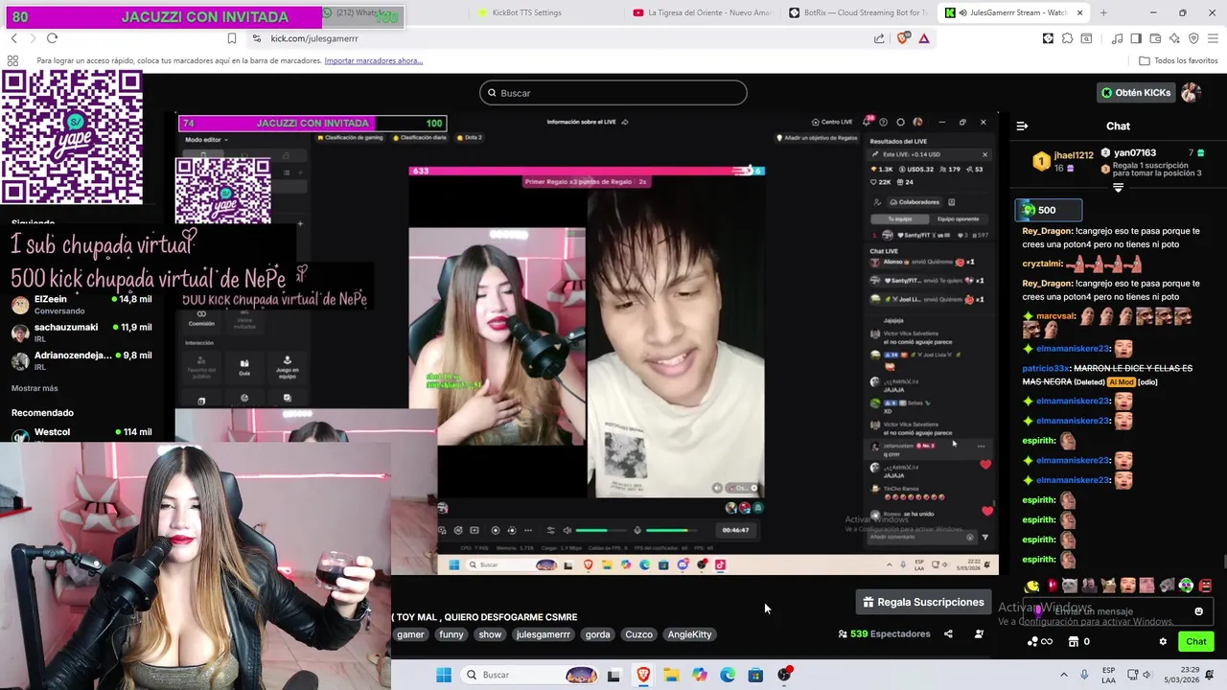Open the emoji picker smiley in chat

point(1198,611)
